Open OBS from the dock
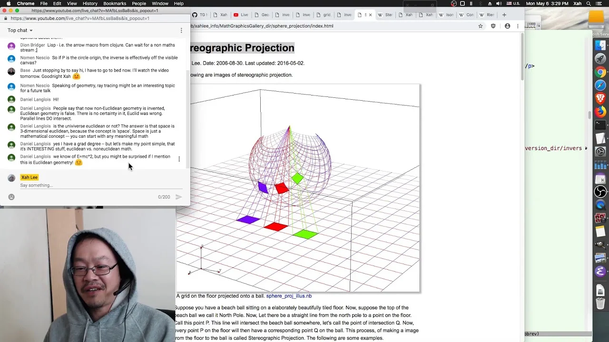This screenshot has height=342, width=609. click(x=600, y=191)
